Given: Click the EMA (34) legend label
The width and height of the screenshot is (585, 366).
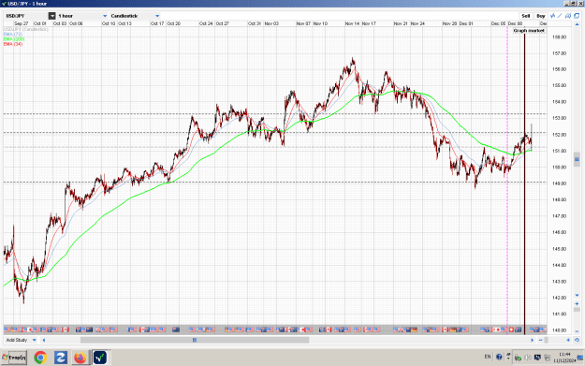Looking at the screenshot, I should coord(13,44).
